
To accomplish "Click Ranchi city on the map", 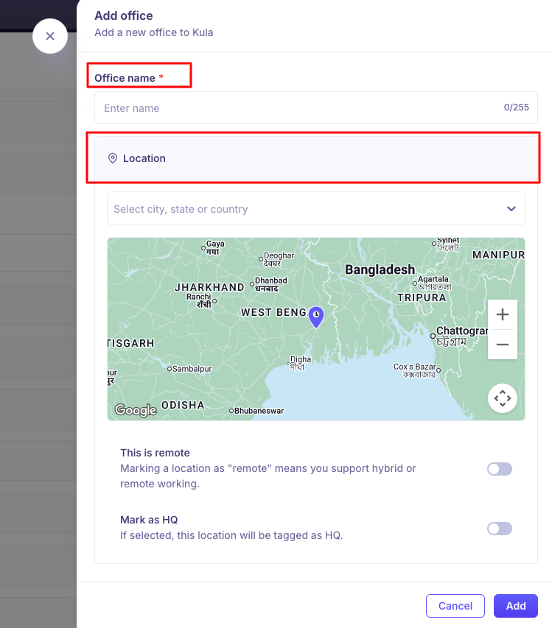I will tap(199, 297).
